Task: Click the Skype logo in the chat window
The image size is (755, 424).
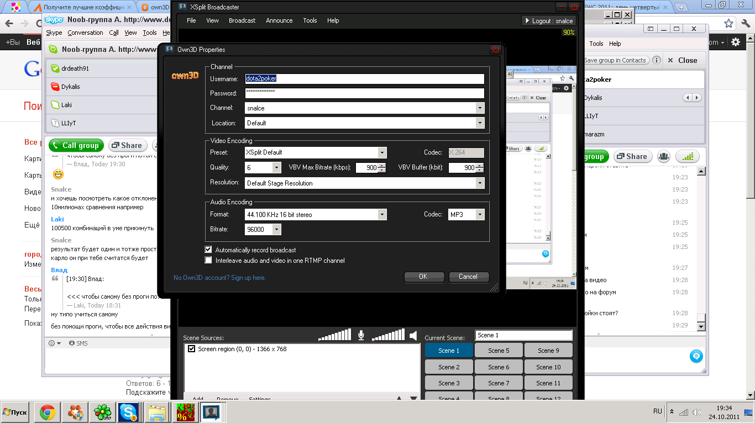Action: (54, 20)
